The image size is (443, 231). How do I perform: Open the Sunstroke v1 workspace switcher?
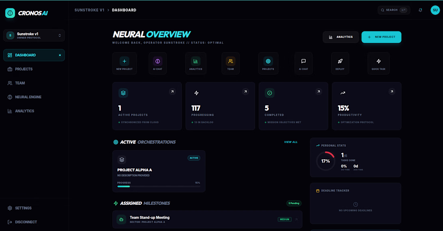[34, 35]
